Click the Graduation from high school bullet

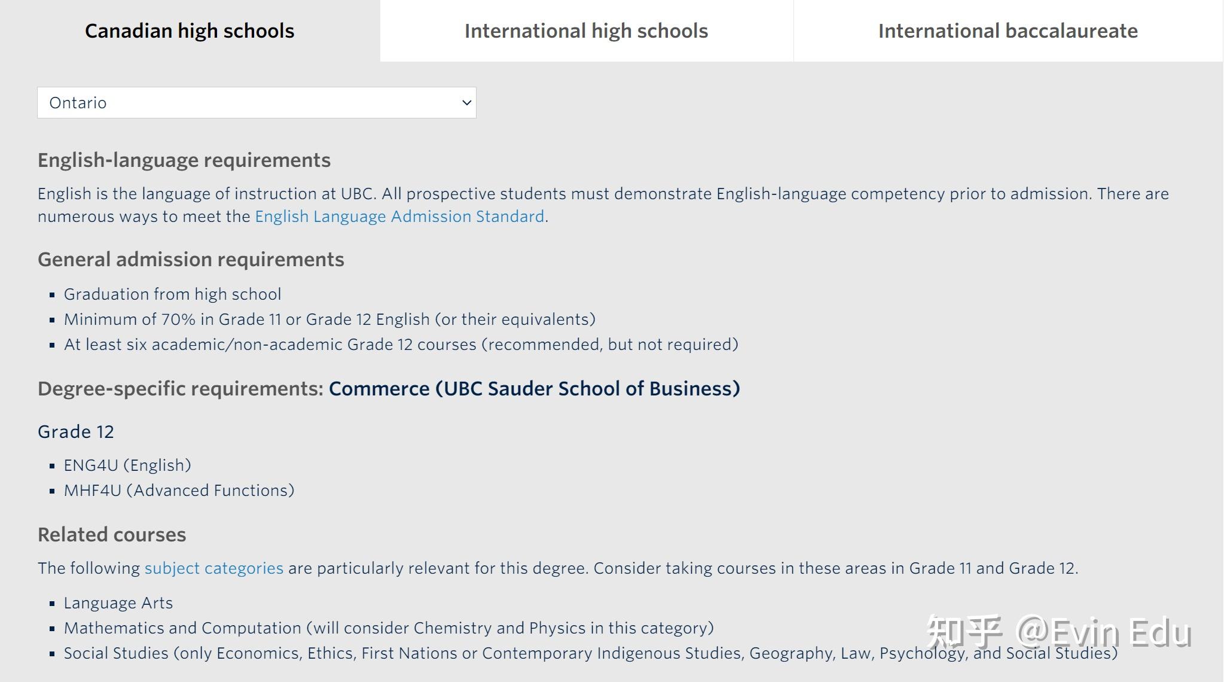172,294
